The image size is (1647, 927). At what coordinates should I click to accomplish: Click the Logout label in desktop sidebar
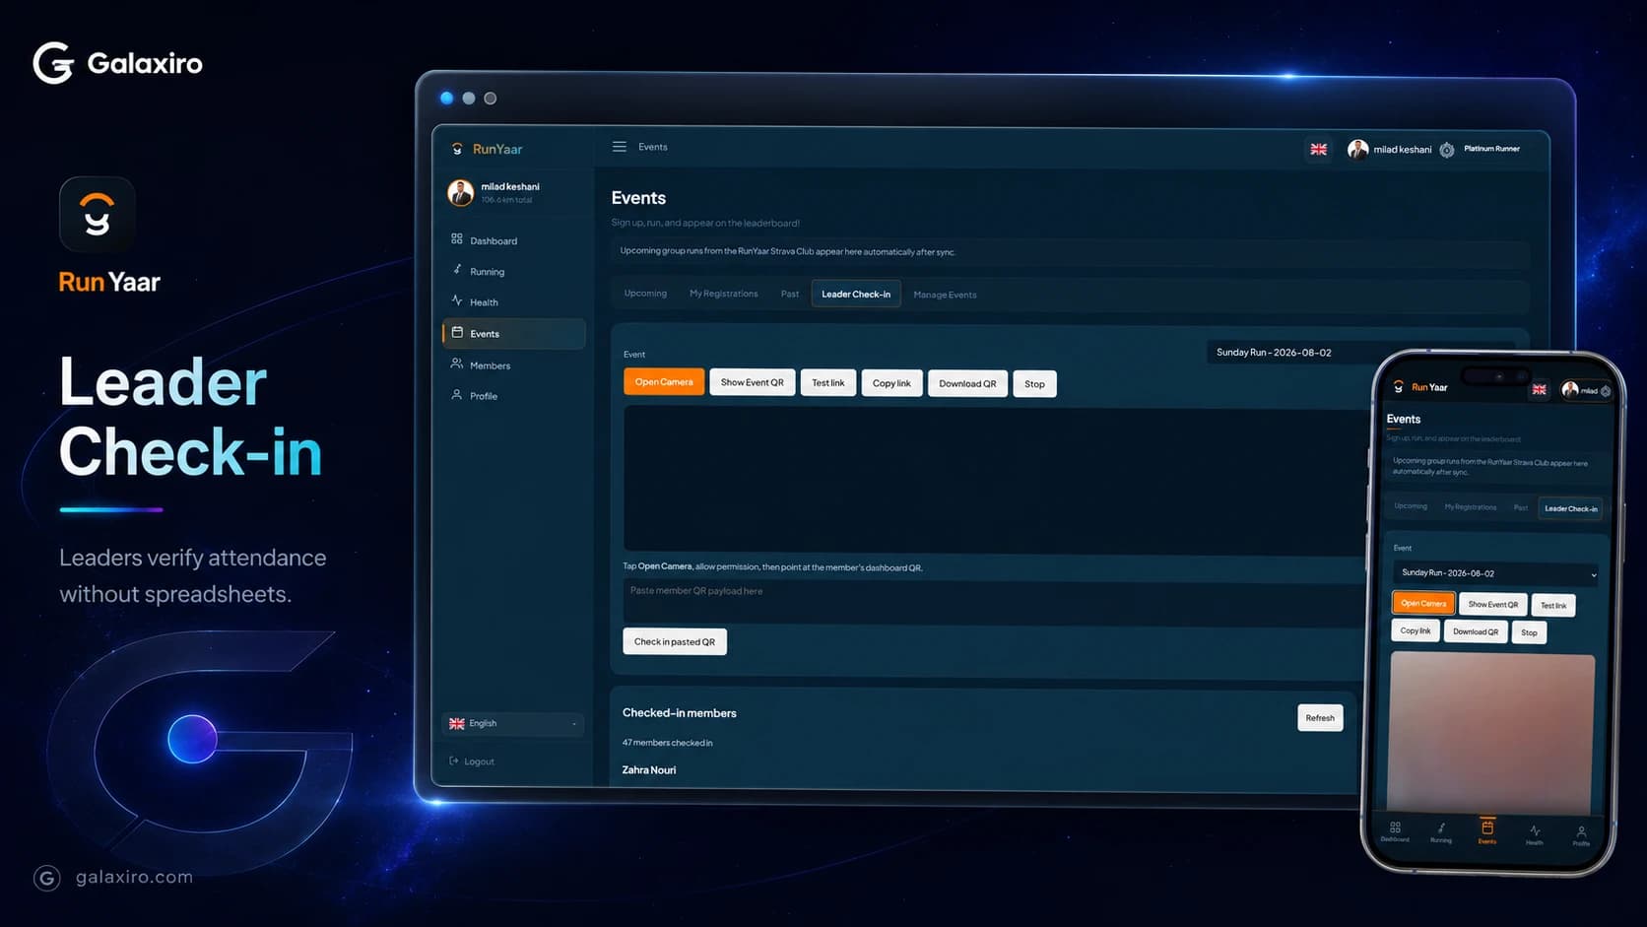[480, 761]
